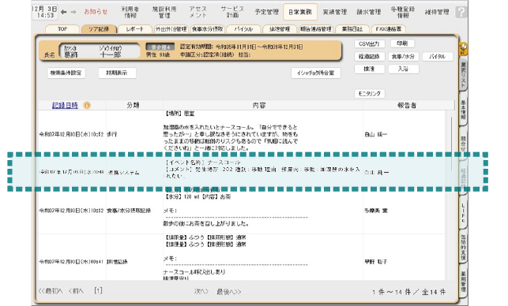Image resolution: width=508 pixels, height=306 pixels.
Task: Click the 経過記録 button
Action: [x=369, y=56]
